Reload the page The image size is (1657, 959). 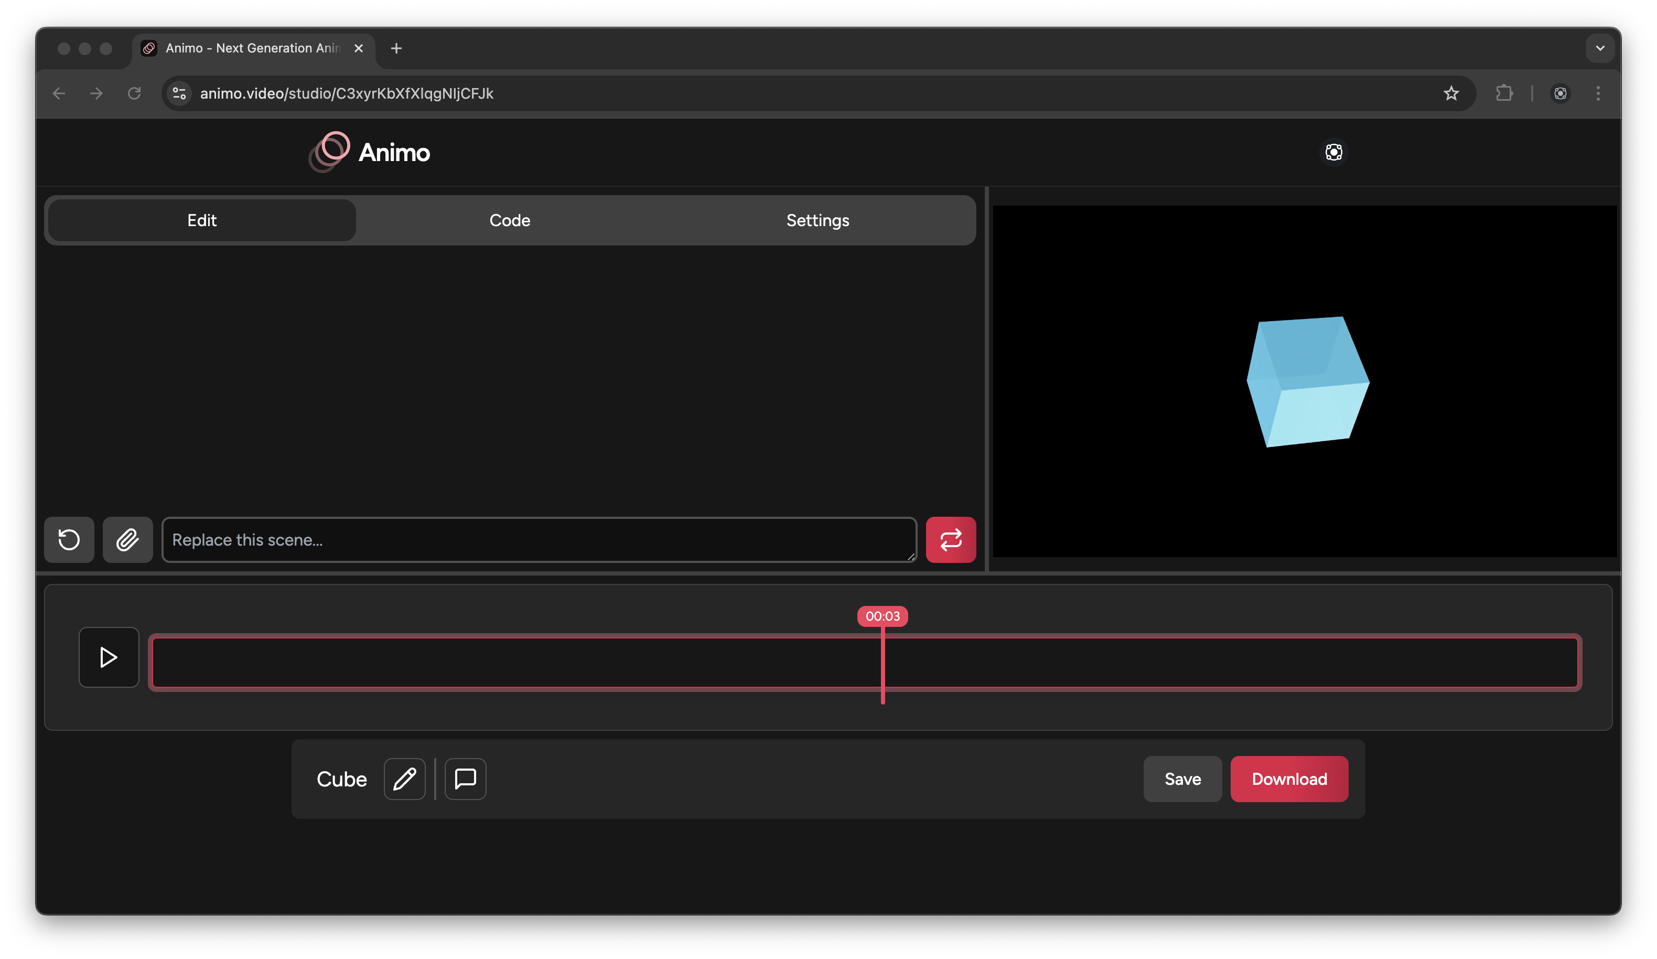(134, 93)
